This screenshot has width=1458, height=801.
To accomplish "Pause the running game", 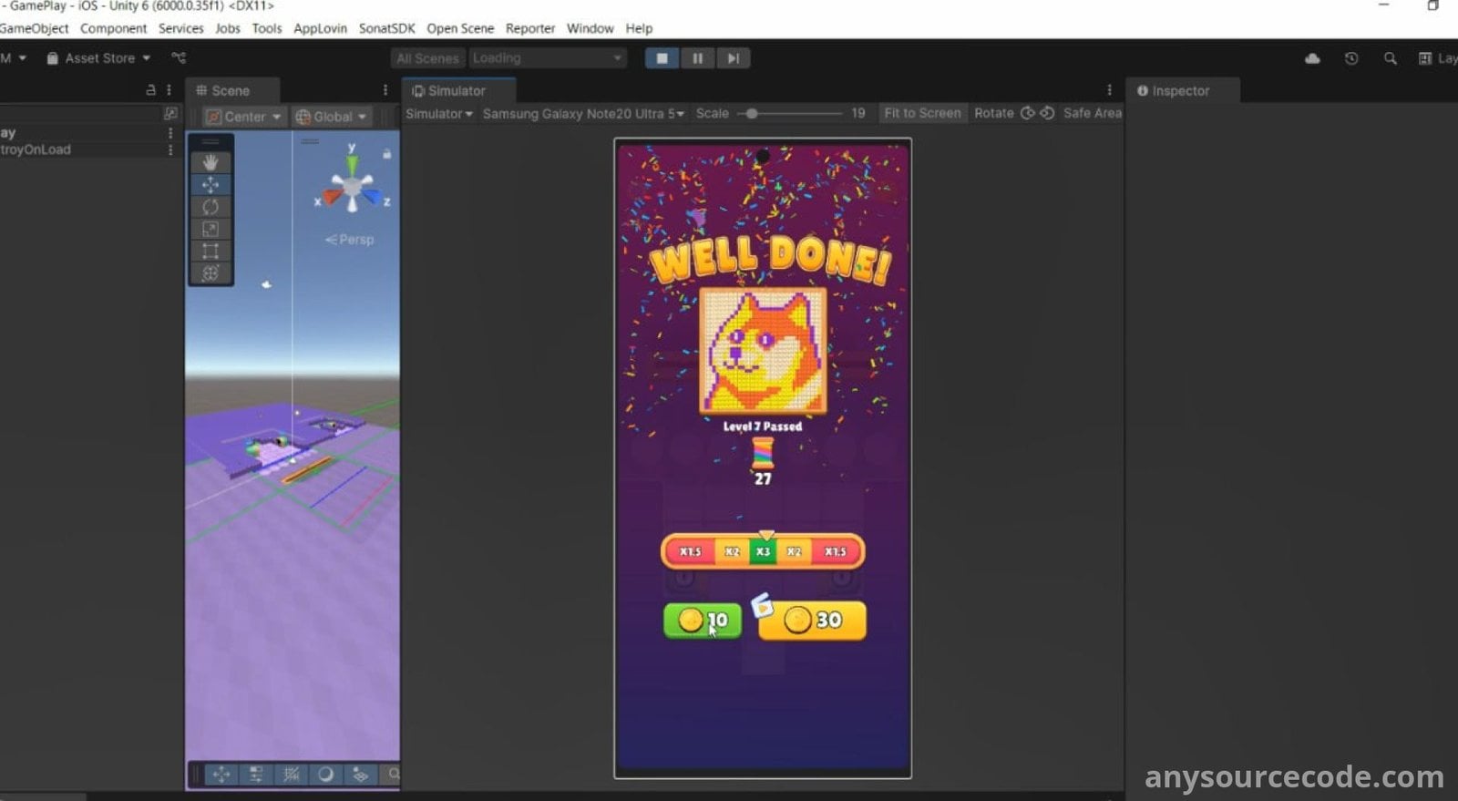I will pyautogui.click(x=697, y=58).
